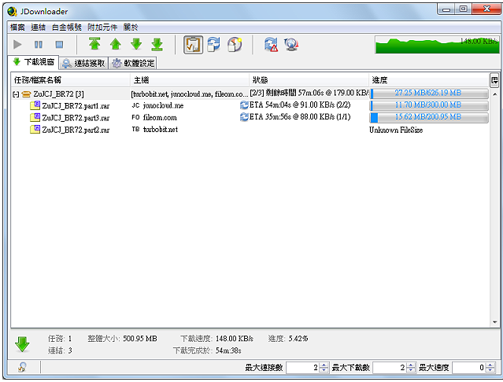Click status icon for ETA 35m:56s
The height and width of the screenshot is (382, 503).
tap(244, 117)
